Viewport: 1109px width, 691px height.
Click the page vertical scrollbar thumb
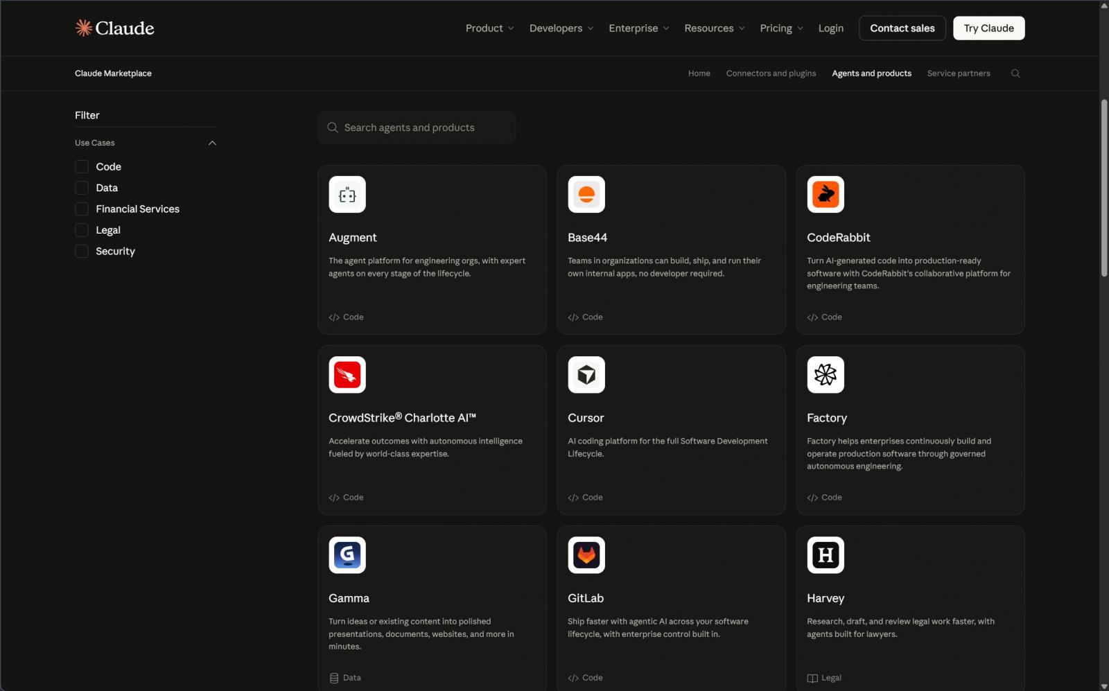click(x=1104, y=189)
